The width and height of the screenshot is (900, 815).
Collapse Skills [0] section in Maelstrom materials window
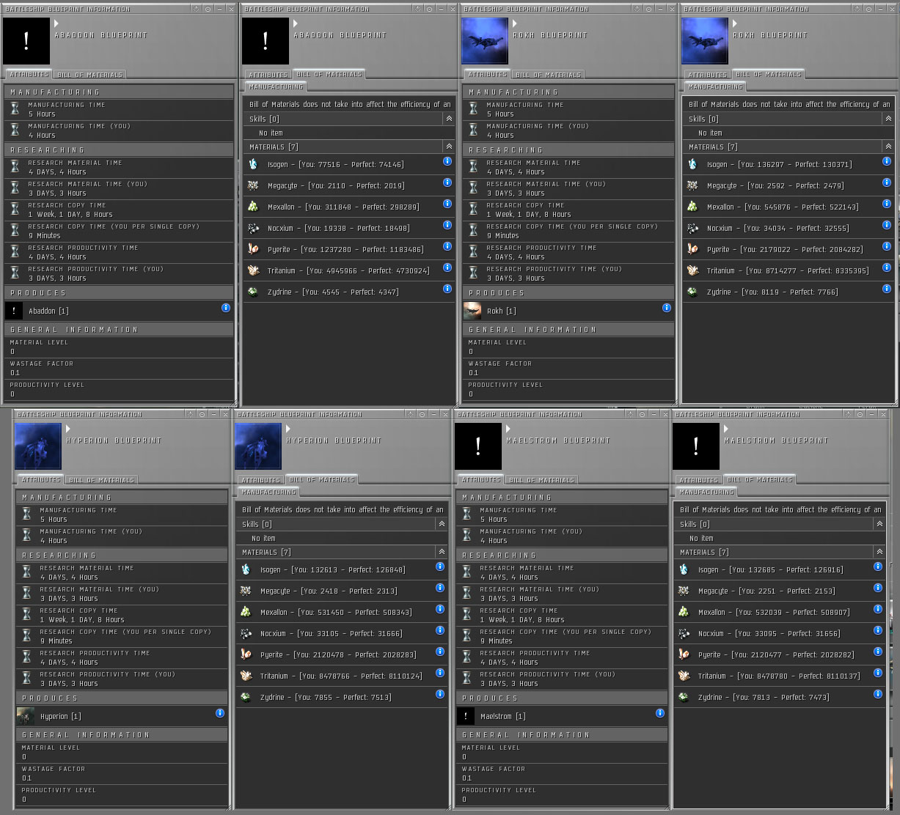click(879, 524)
